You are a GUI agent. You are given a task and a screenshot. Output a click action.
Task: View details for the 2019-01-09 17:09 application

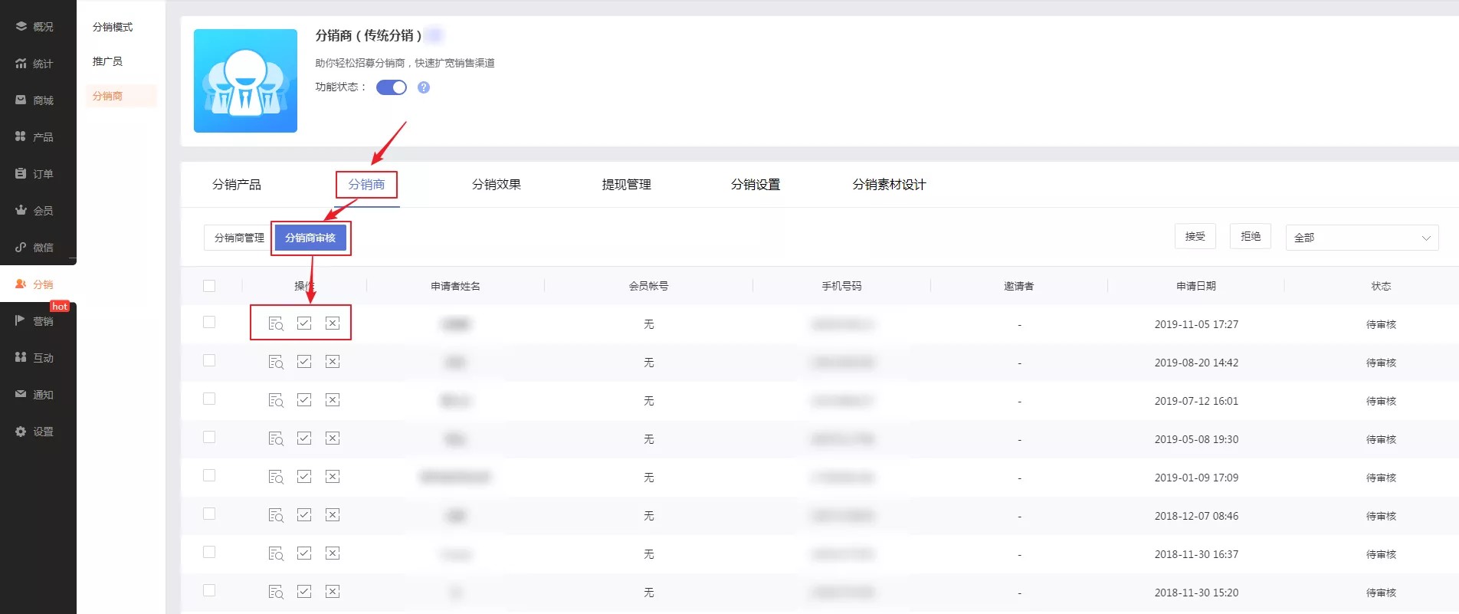[x=276, y=477]
